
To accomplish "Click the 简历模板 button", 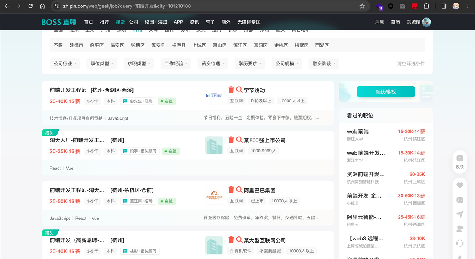I will (x=386, y=92).
